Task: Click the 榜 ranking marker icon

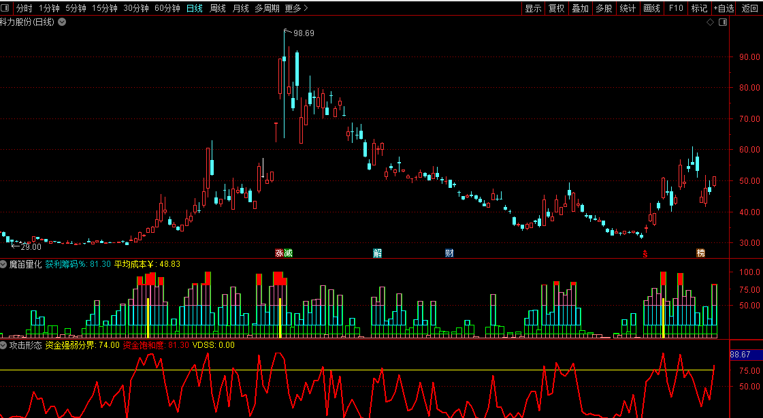Action: [x=700, y=253]
